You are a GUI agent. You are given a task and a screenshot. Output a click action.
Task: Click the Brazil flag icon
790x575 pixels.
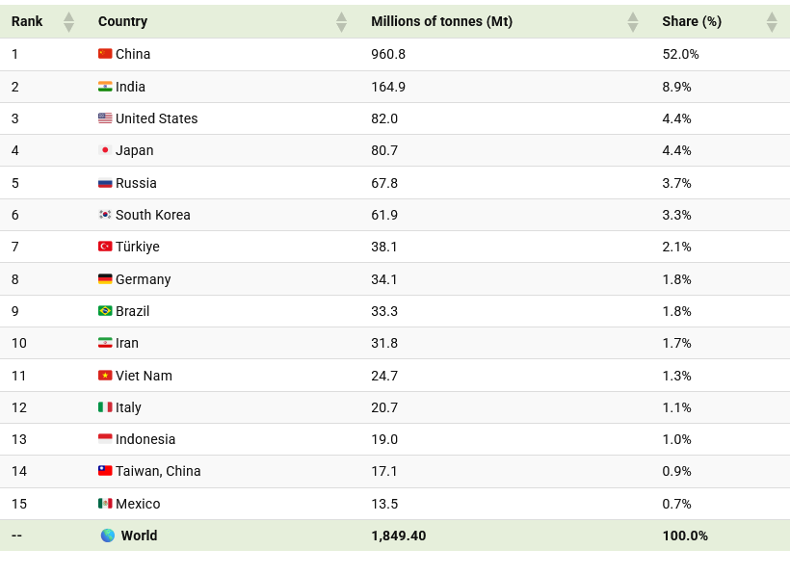(105, 311)
